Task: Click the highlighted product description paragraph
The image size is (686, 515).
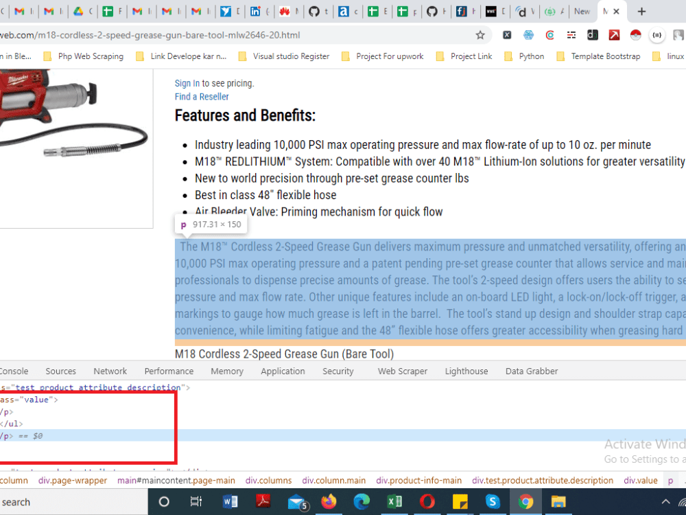Action: pos(430,288)
